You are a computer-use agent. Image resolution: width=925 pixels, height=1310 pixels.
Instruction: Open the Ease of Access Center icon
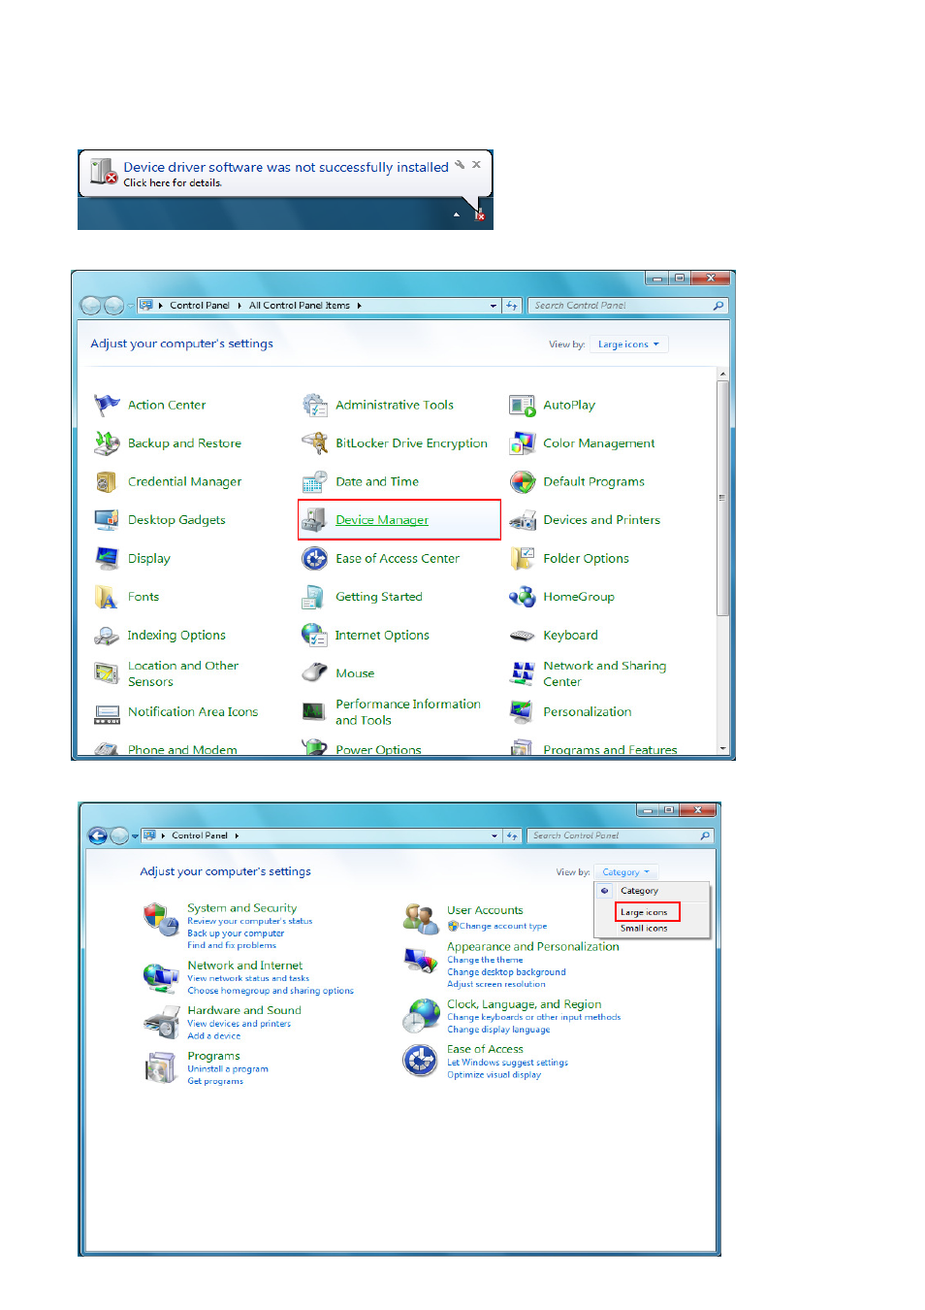coord(314,558)
